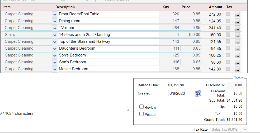Screen dimensions: 260x133
Task: Toggle the Posted checkbox
Action: (x=141, y=114)
